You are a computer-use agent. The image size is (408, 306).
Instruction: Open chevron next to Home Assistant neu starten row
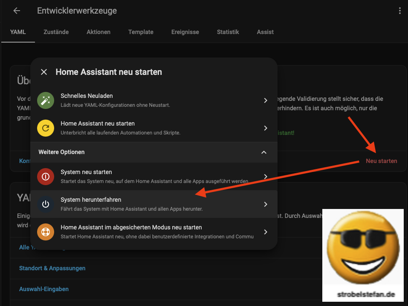pyautogui.click(x=266, y=128)
